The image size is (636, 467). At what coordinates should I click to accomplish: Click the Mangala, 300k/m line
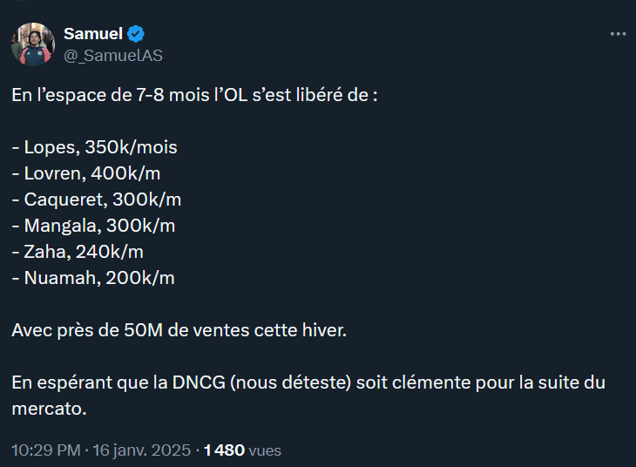pos(94,226)
